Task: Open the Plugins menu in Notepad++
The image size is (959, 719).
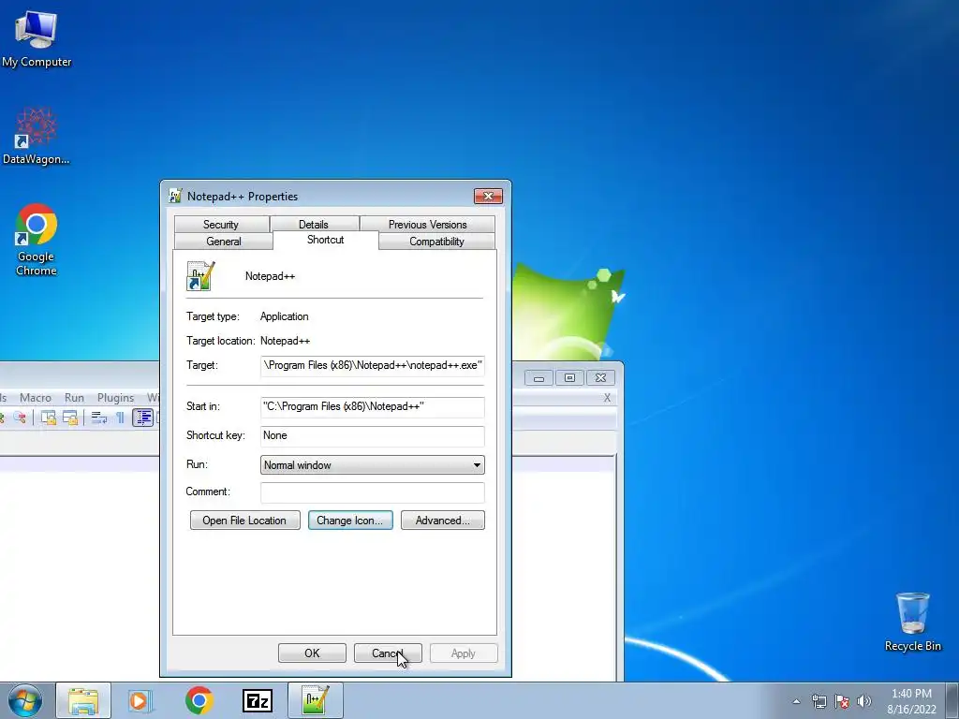Action: click(x=115, y=397)
